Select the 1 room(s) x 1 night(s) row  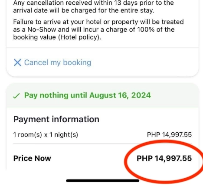point(102,135)
